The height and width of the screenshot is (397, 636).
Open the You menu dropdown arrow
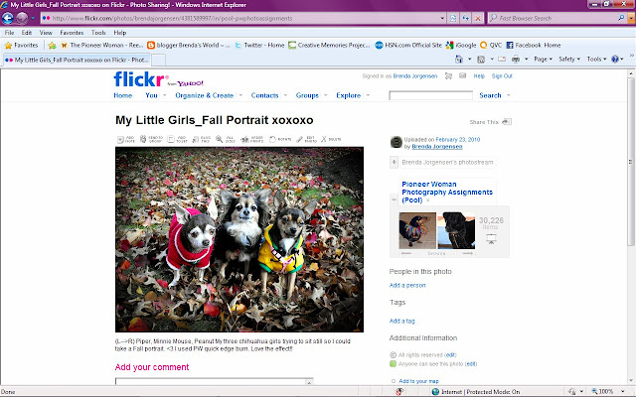point(165,95)
